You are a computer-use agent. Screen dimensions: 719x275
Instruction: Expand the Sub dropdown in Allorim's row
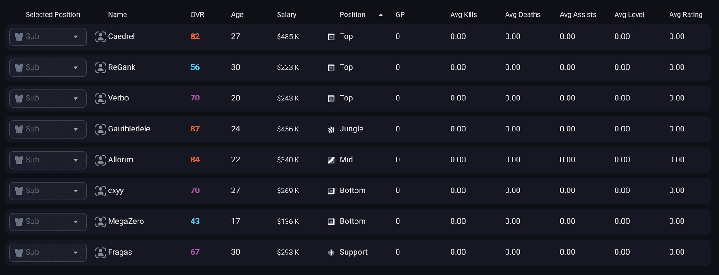click(x=48, y=160)
